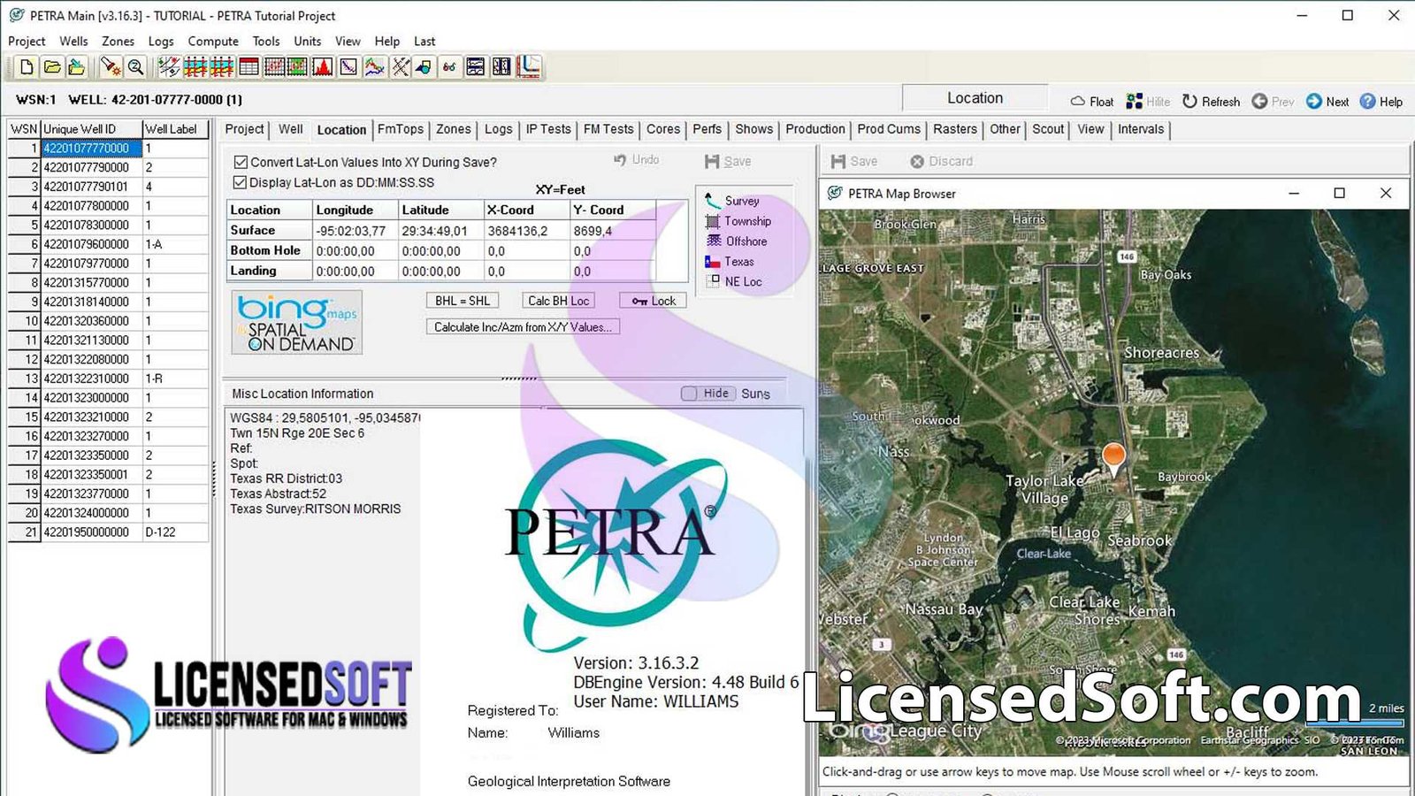Activate the zoom magnifier tool
This screenshot has width=1415, height=796.
pyautogui.click(x=135, y=66)
